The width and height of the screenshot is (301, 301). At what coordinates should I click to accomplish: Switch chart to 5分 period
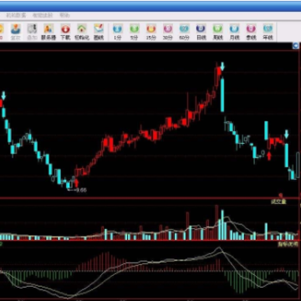point(135,32)
